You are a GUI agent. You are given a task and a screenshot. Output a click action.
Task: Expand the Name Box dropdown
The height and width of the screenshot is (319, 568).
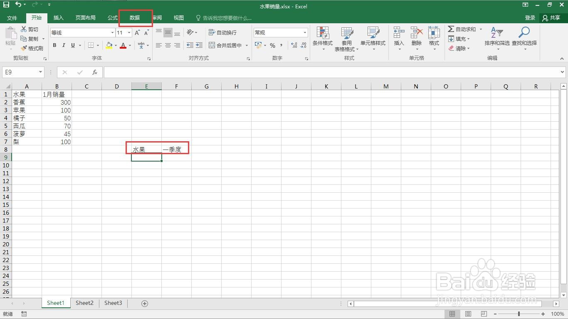tap(40, 72)
